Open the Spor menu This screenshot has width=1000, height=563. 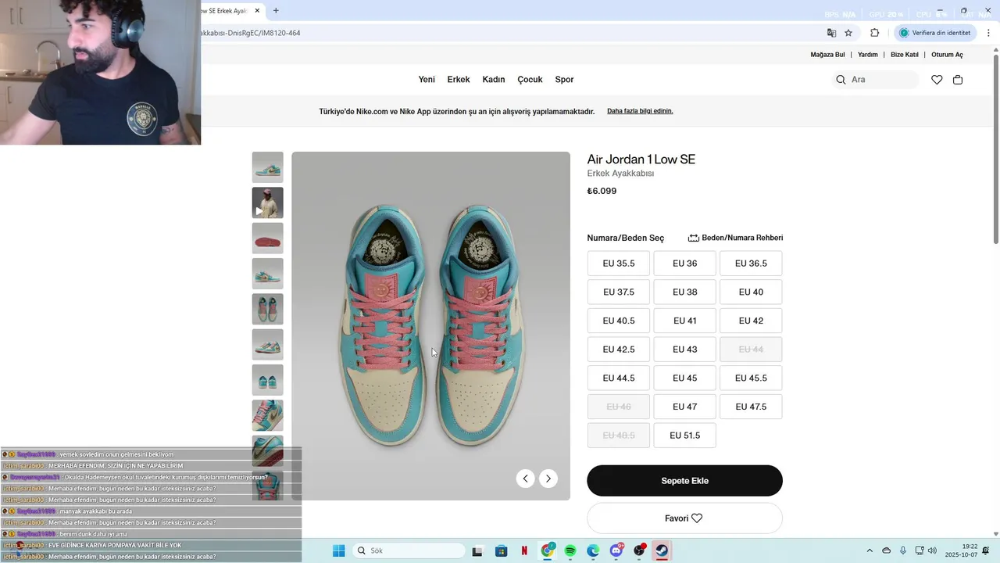(564, 80)
